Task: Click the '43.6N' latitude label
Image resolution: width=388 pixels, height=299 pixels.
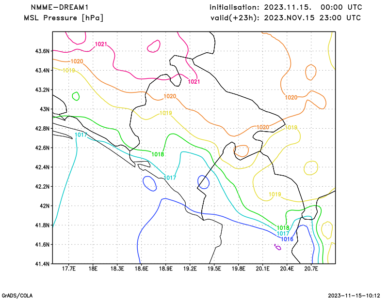Action: point(42,51)
